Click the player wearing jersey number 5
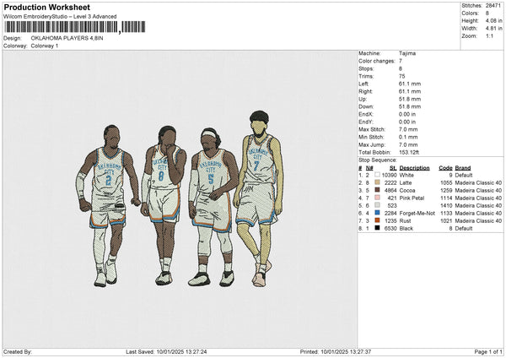Image resolution: width=506 pixels, height=358 pixels. tap(212, 209)
